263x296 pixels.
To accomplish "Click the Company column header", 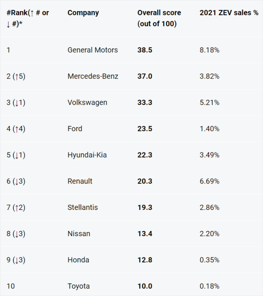I will 83,13.
